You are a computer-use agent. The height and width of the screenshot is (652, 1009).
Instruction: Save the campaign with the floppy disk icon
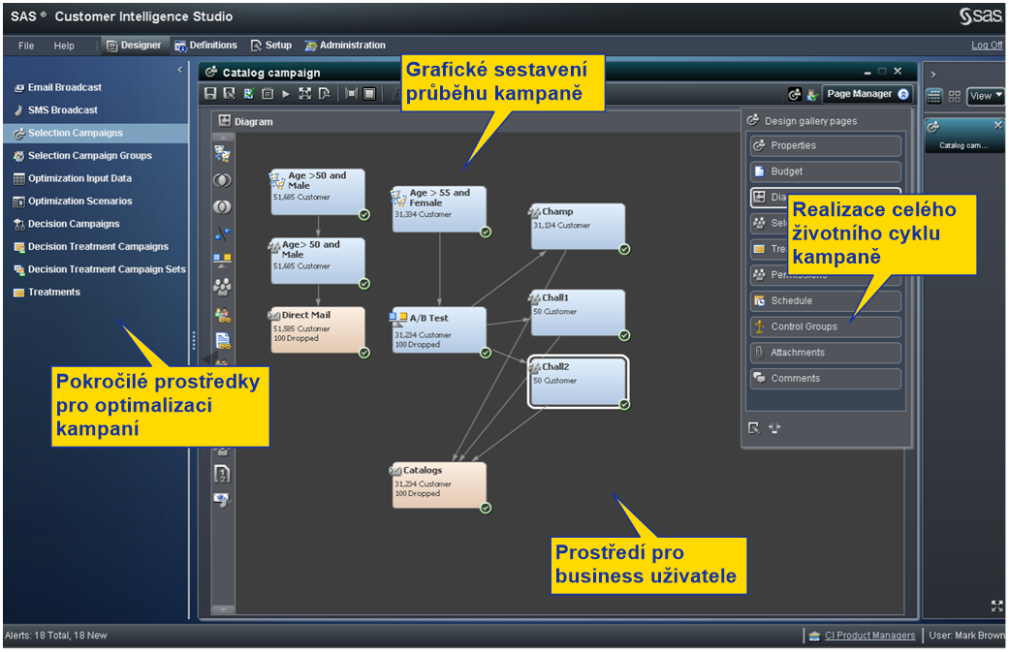[x=210, y=94]
